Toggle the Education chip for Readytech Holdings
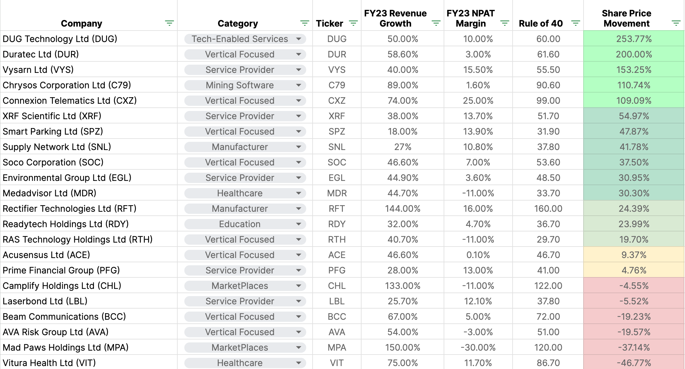Image resolution: width=685 pixels, height=369 pixels. (240, 224)
